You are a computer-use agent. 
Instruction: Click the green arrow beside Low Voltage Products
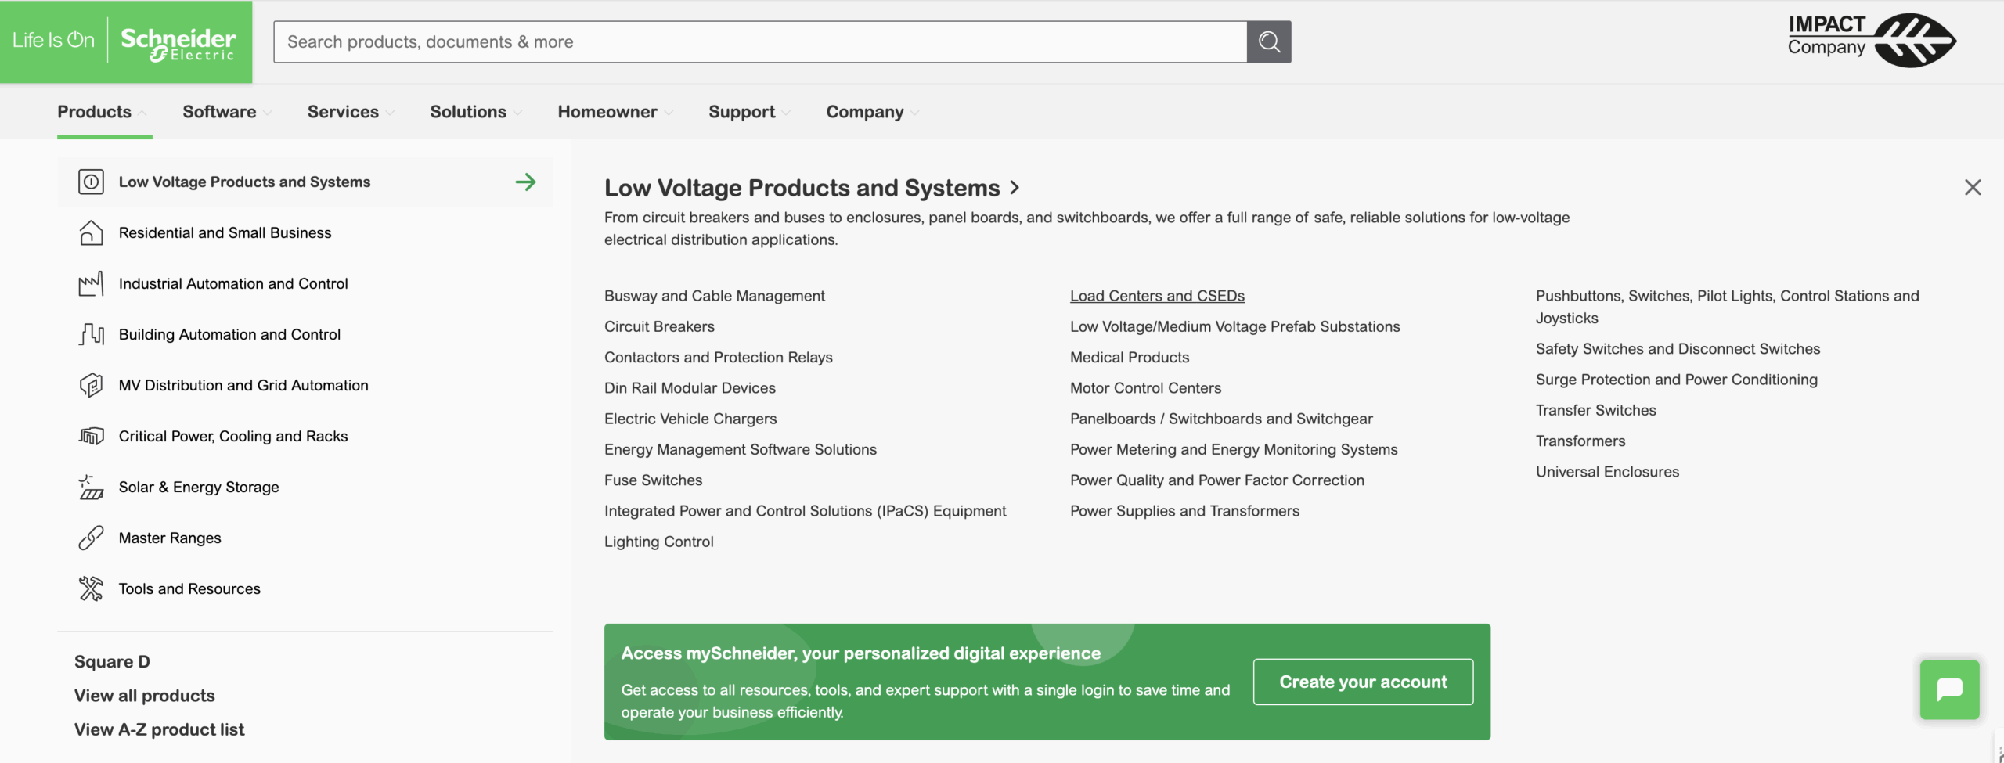point(526,182)
